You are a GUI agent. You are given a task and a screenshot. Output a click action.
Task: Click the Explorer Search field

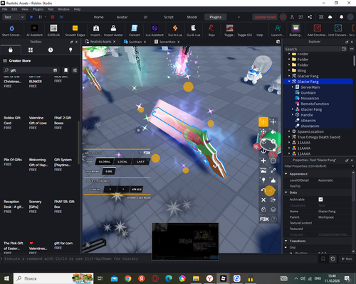(313, 49)
